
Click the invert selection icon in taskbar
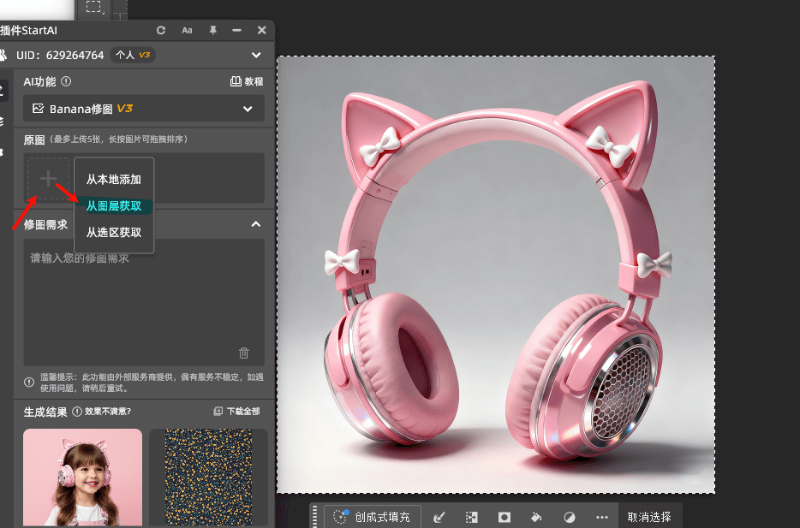point(570,517)
